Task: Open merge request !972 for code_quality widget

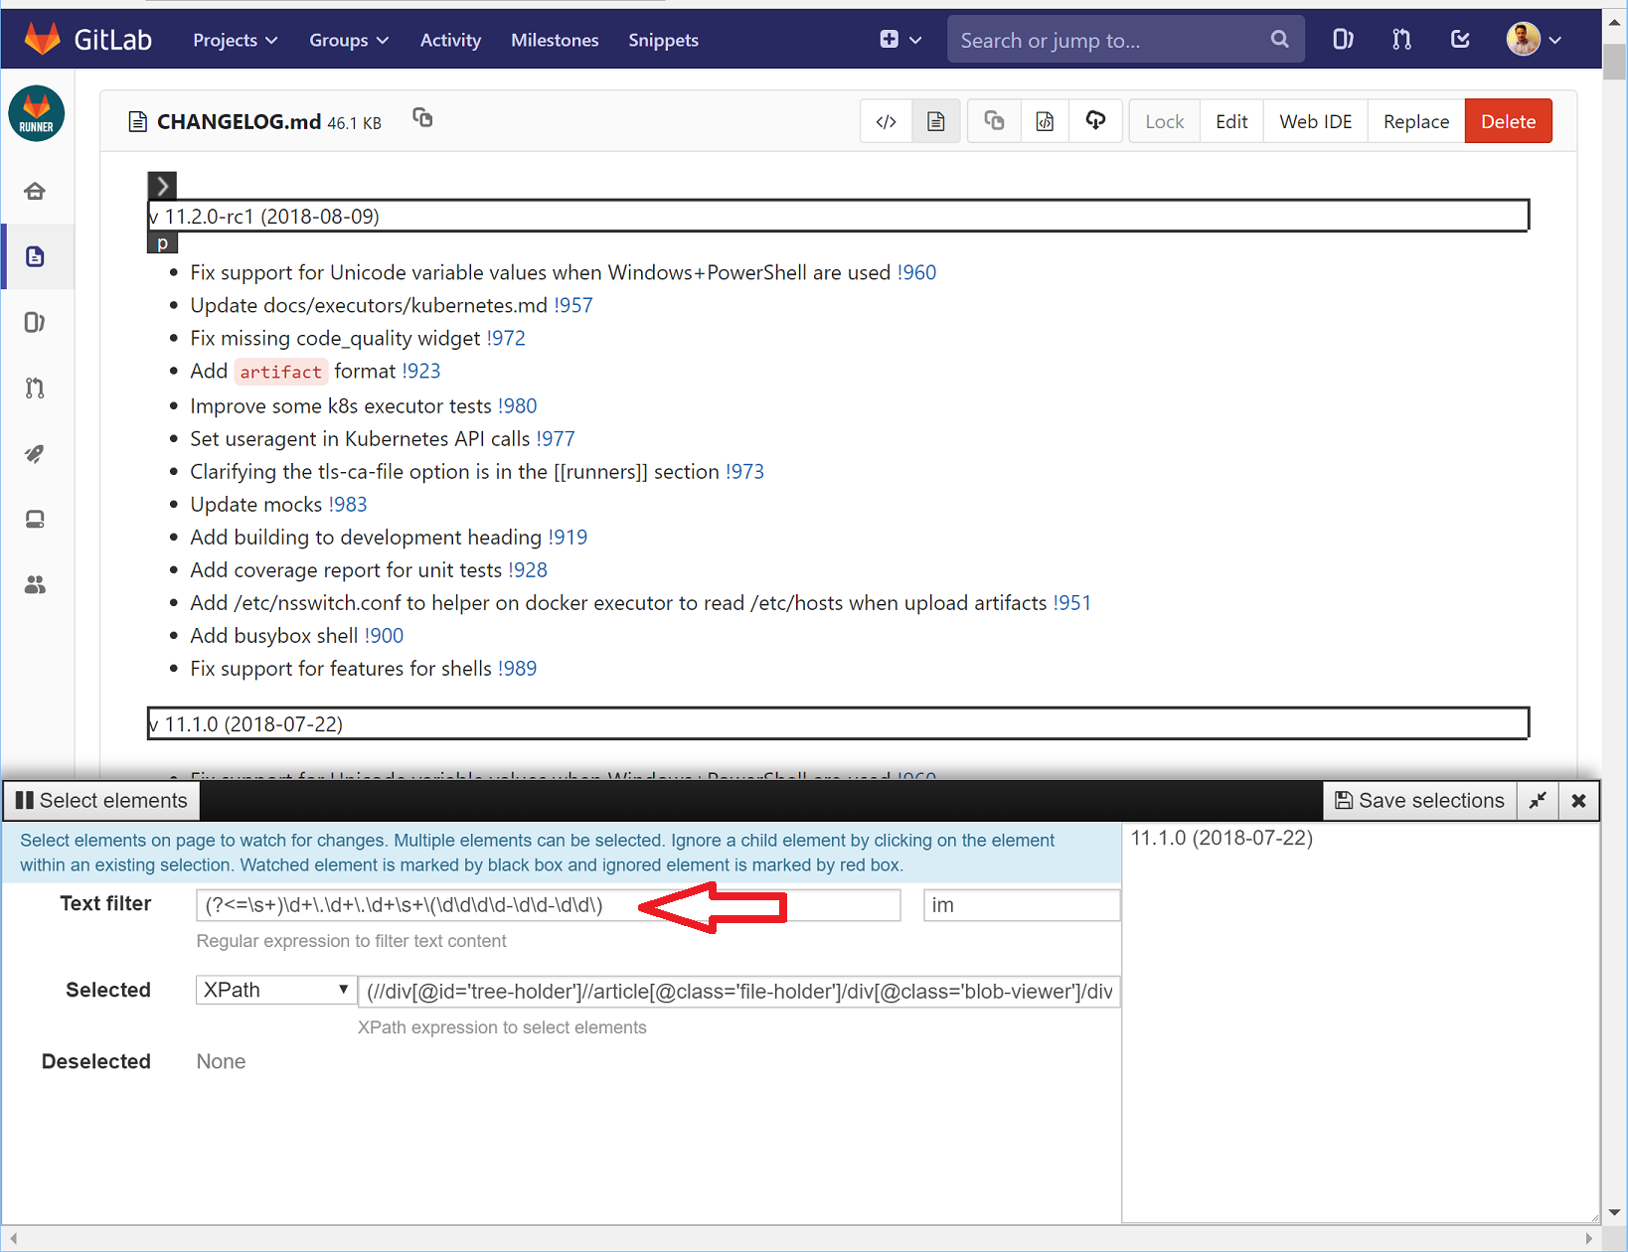Action: (506, 338)
